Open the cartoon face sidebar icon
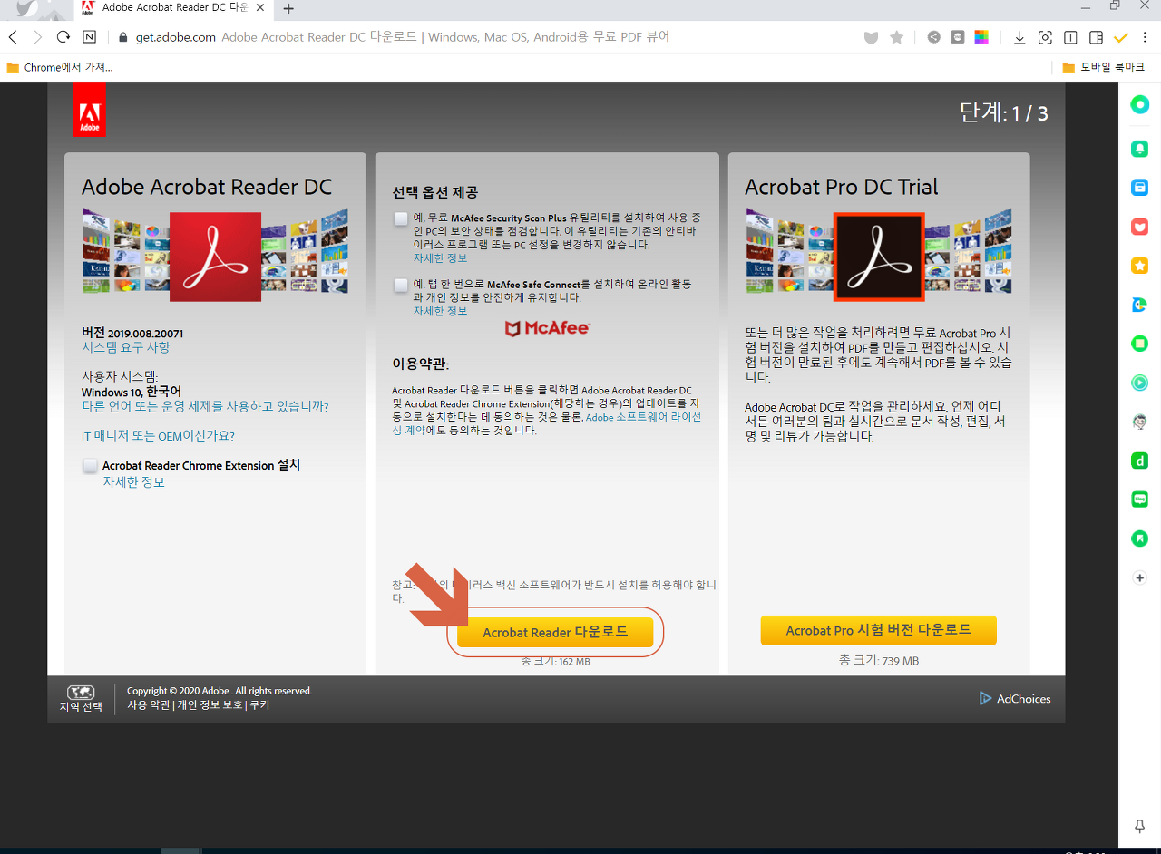Viewport: 1161px width, 854px height. click(x=1140, y=422)
